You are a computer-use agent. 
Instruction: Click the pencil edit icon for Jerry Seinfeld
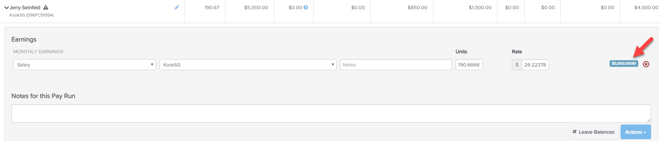[177, 7]
